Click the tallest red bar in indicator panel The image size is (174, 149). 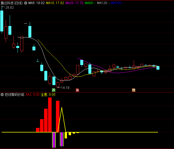coord(50,115)
